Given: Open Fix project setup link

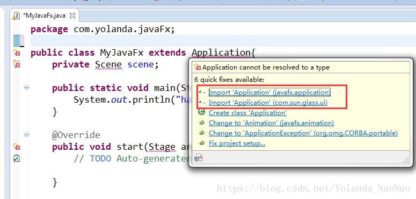Looking at the screenshot, I should point(237,143).
